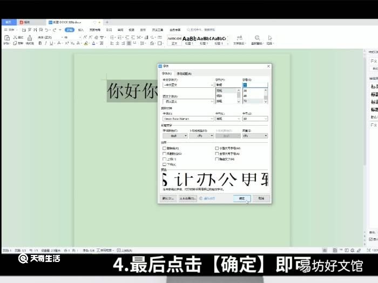Viewport: 378px width, 283px height.
Task: Click the superscript X² icon
Action: (67, 43)
